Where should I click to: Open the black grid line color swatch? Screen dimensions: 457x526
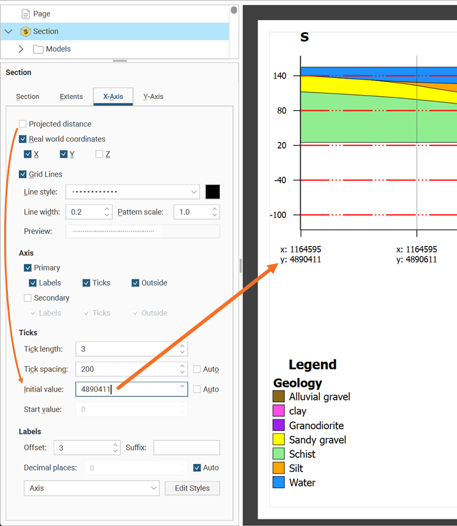[213, 192]
